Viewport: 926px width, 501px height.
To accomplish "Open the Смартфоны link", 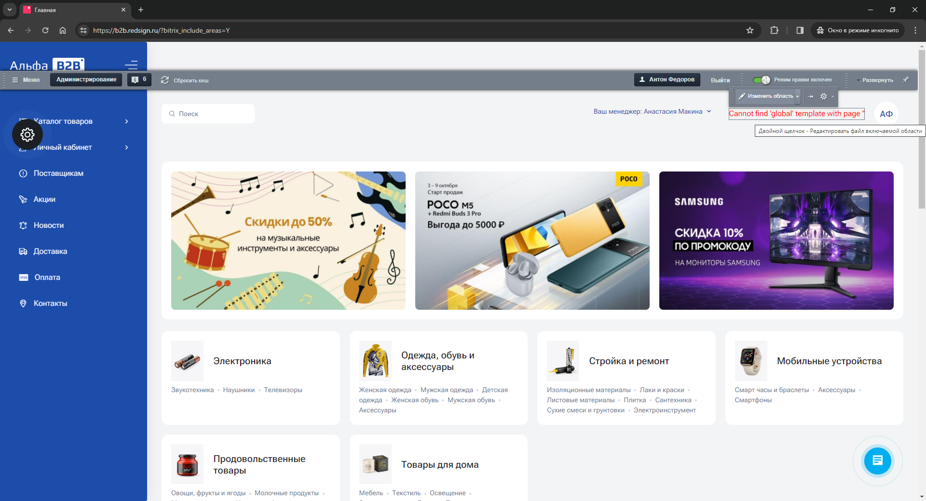I will (x=753, y=400).
